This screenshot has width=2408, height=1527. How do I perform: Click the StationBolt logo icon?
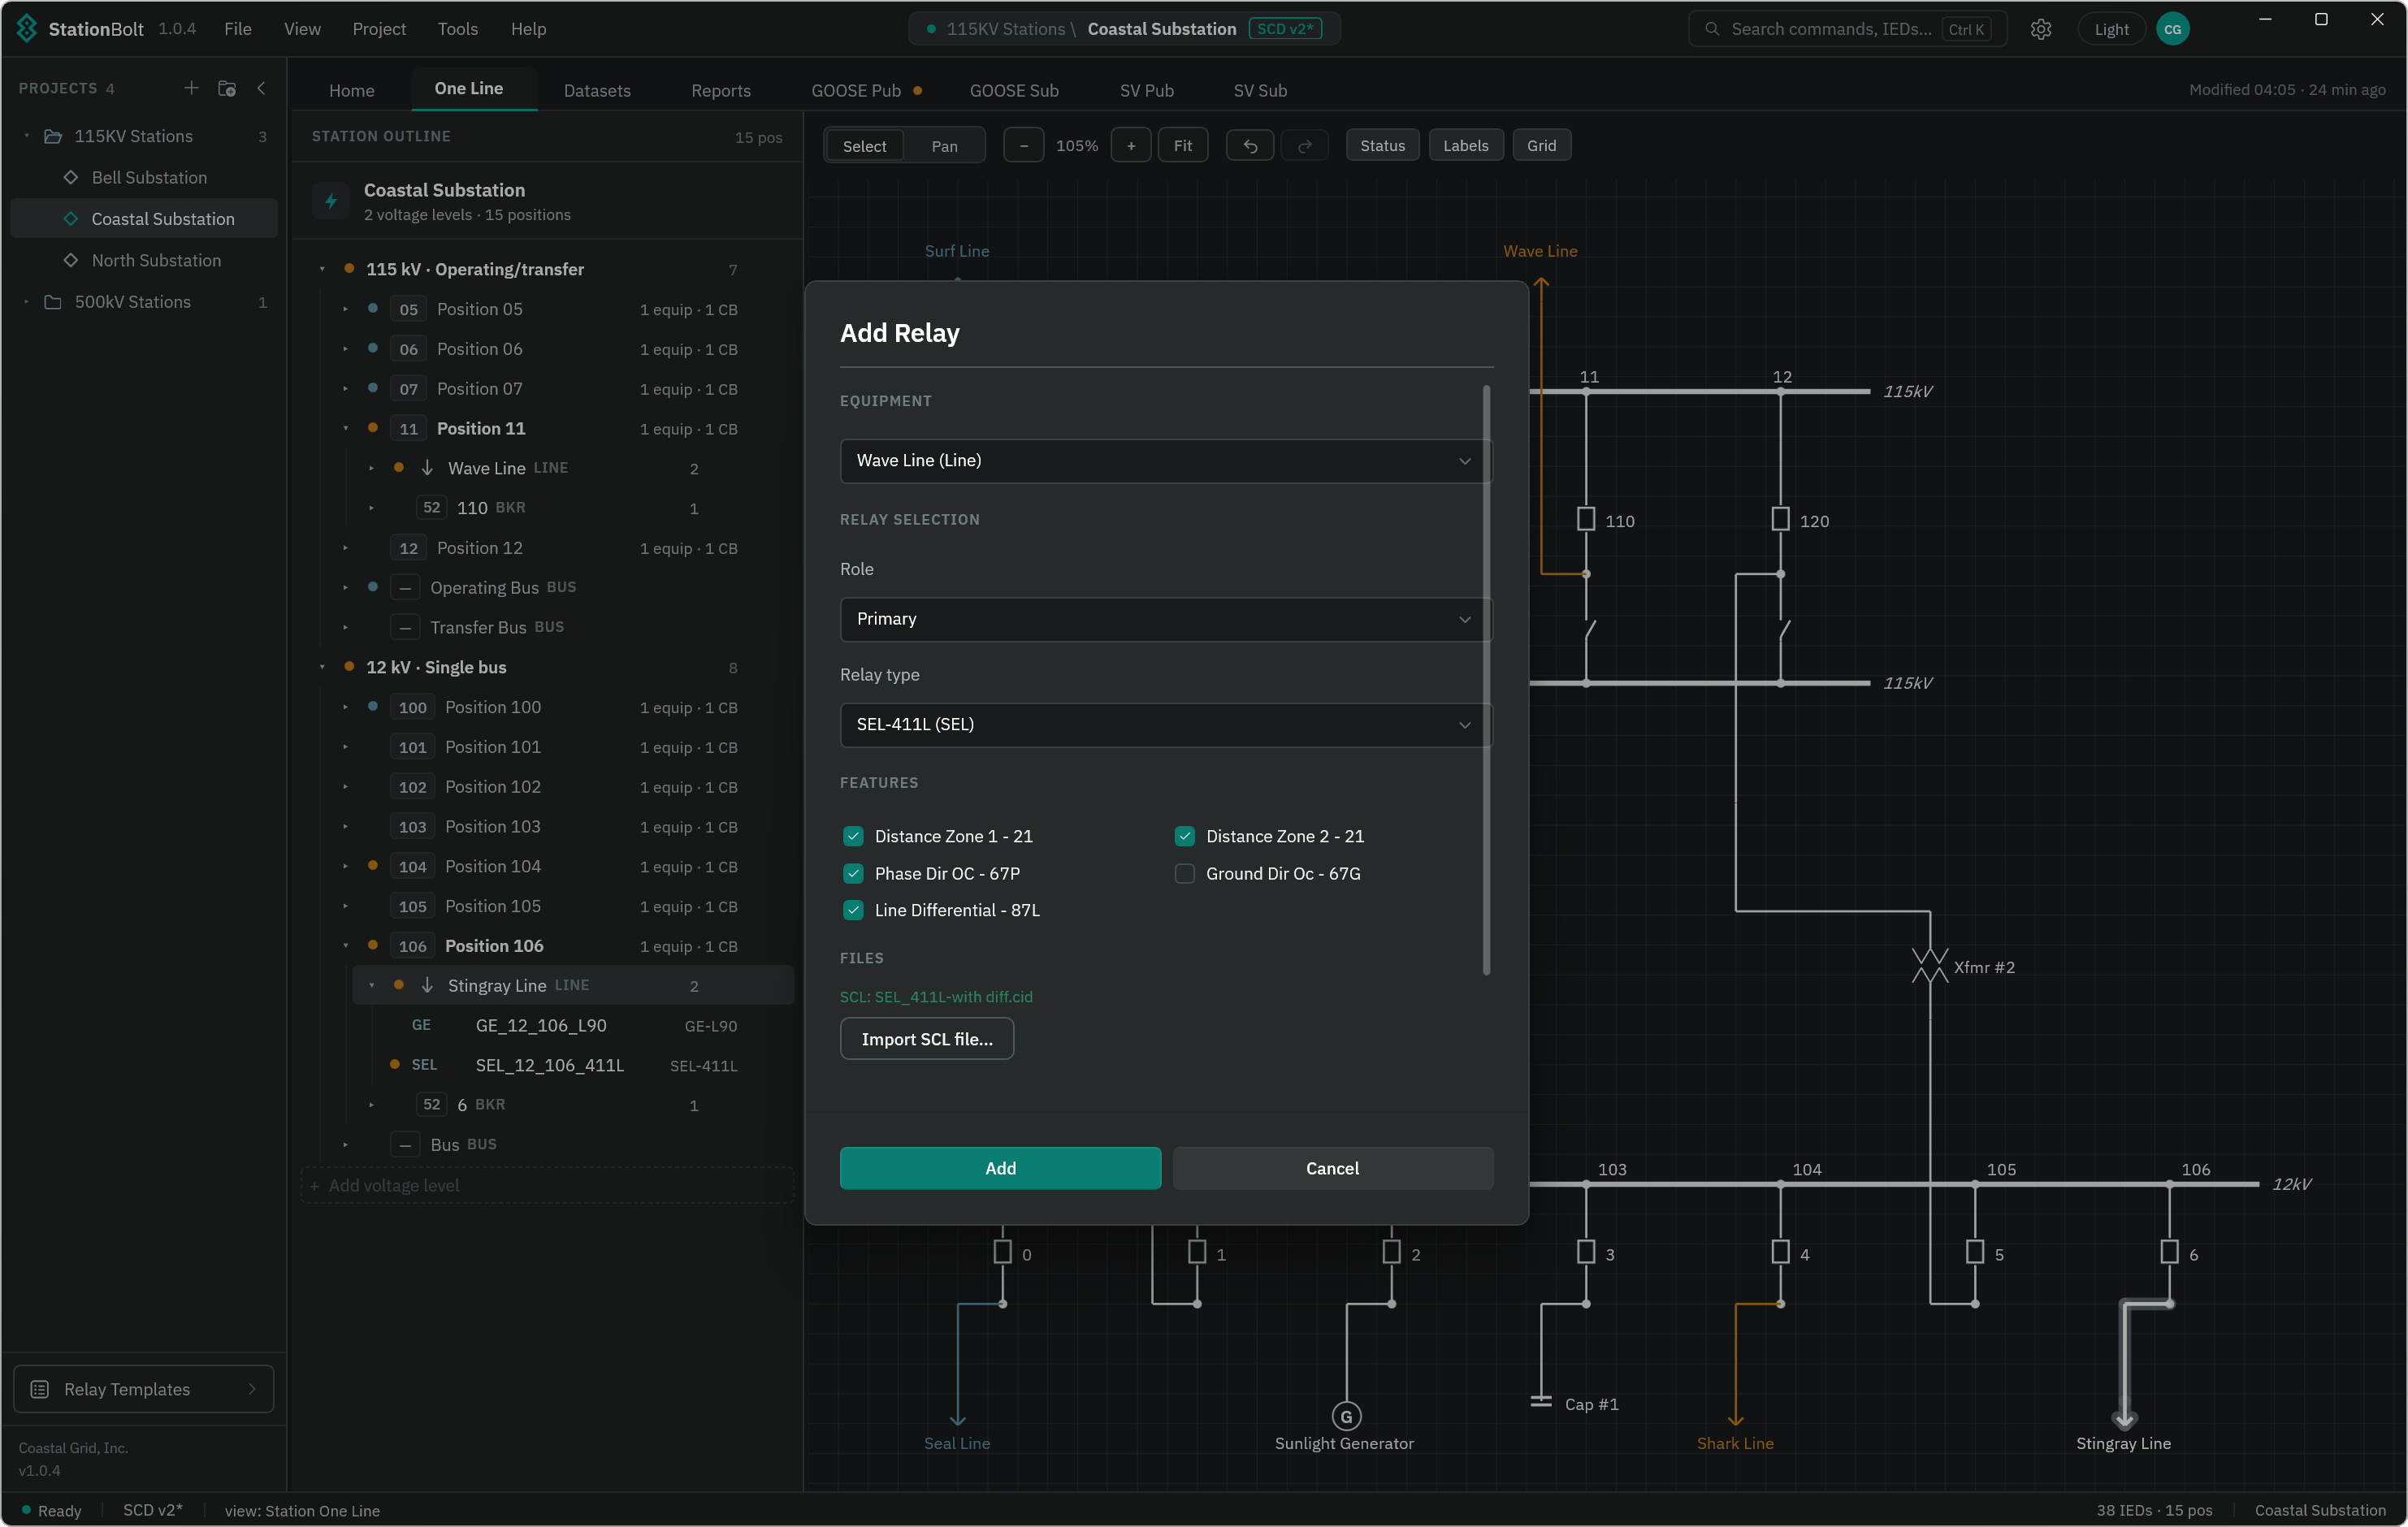pos(27,28)
